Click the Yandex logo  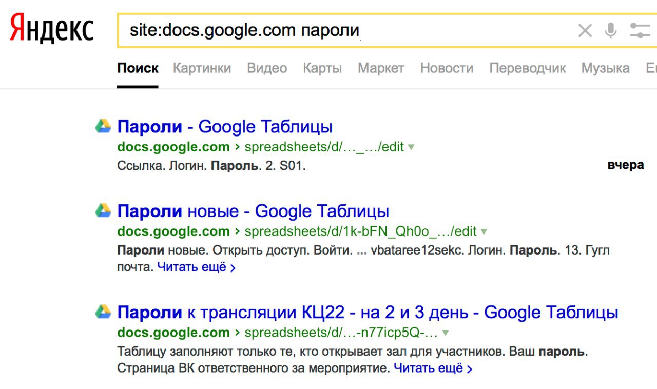[x=51, y=29]
